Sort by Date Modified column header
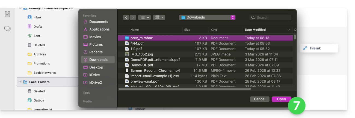This screenshot has width=355, height=118. (x=255, y=30)
